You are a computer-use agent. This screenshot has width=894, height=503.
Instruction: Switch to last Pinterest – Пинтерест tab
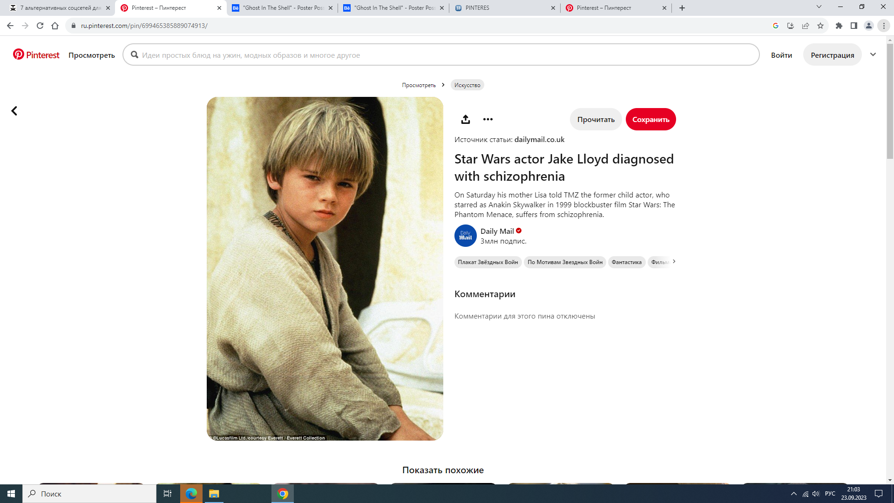(x=616, y=8)
